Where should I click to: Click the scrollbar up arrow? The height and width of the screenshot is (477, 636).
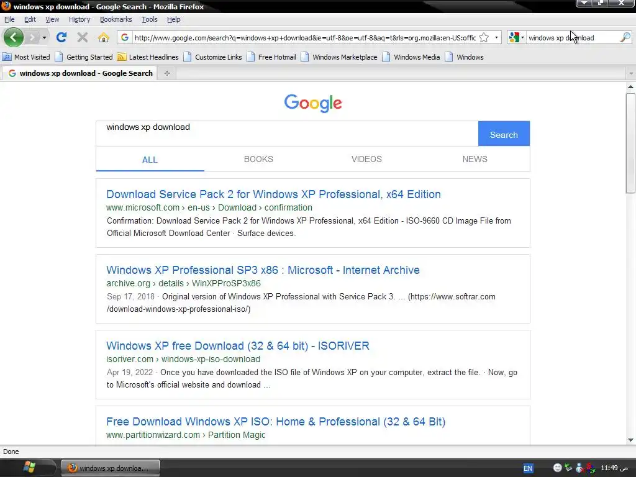630,87
